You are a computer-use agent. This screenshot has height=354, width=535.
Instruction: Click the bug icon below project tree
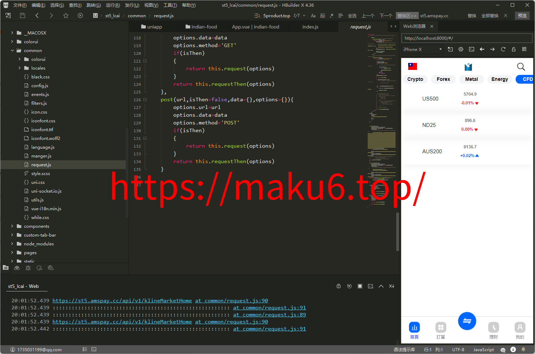28,268
